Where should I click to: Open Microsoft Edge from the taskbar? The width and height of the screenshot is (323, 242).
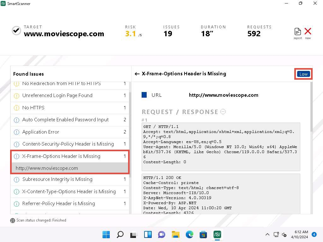(189, 234)
